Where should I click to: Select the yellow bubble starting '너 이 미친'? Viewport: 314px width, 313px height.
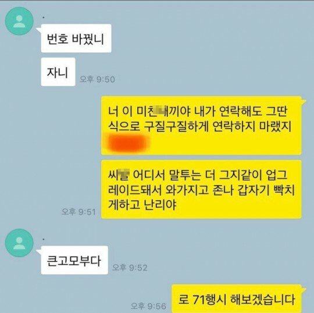tap(201, 126)
